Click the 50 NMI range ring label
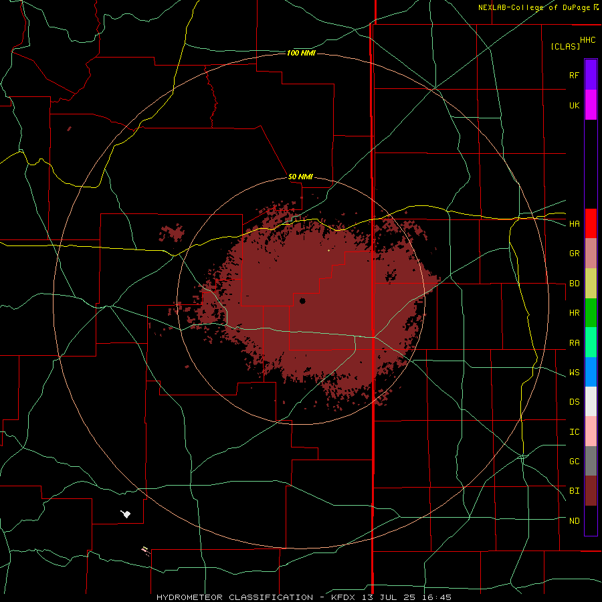This screenshot has width=602, height=602. [300, 177]
